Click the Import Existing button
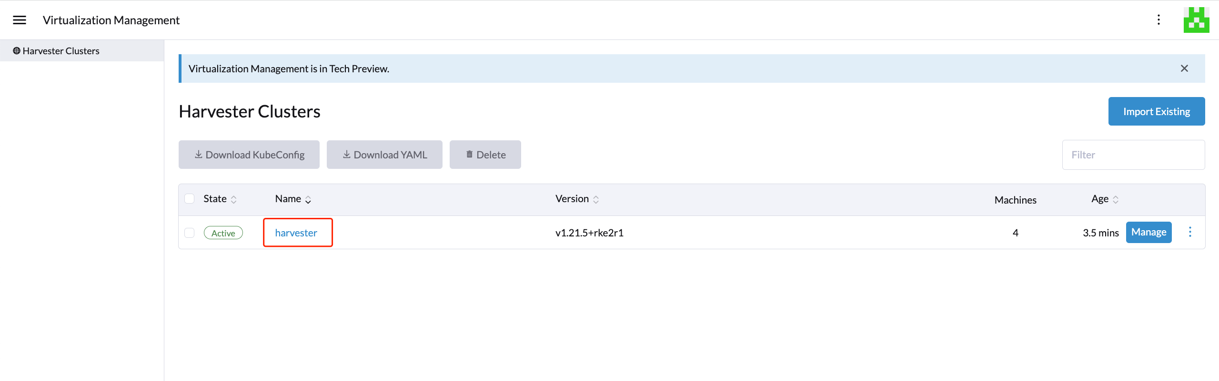1219x381 pixels. click(1156, 111)
